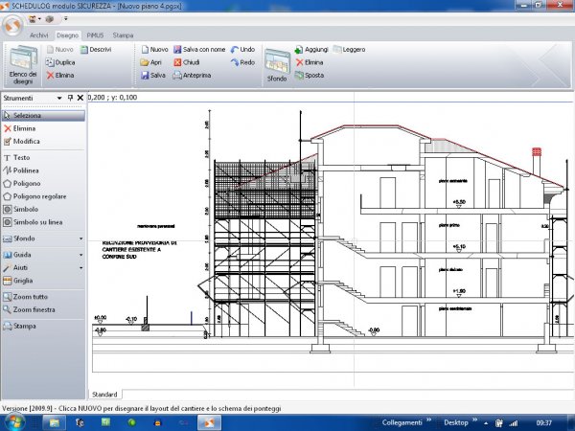Click Zoom tutto in the tools panel
Viewport: 575px width, 431px height.
coord(31,297)
